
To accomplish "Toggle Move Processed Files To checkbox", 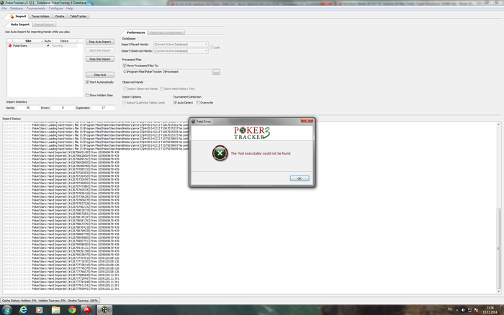I will (x=125, y=65).
